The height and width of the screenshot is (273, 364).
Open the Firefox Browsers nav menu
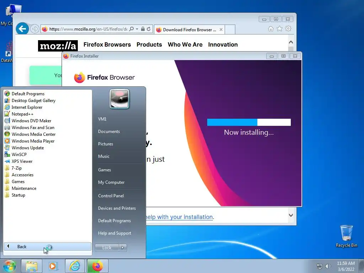(107, 44)
